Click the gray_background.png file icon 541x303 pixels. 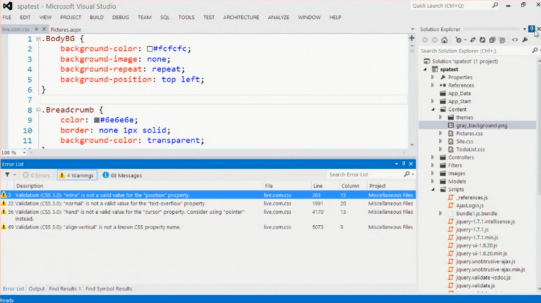point(451,126)
